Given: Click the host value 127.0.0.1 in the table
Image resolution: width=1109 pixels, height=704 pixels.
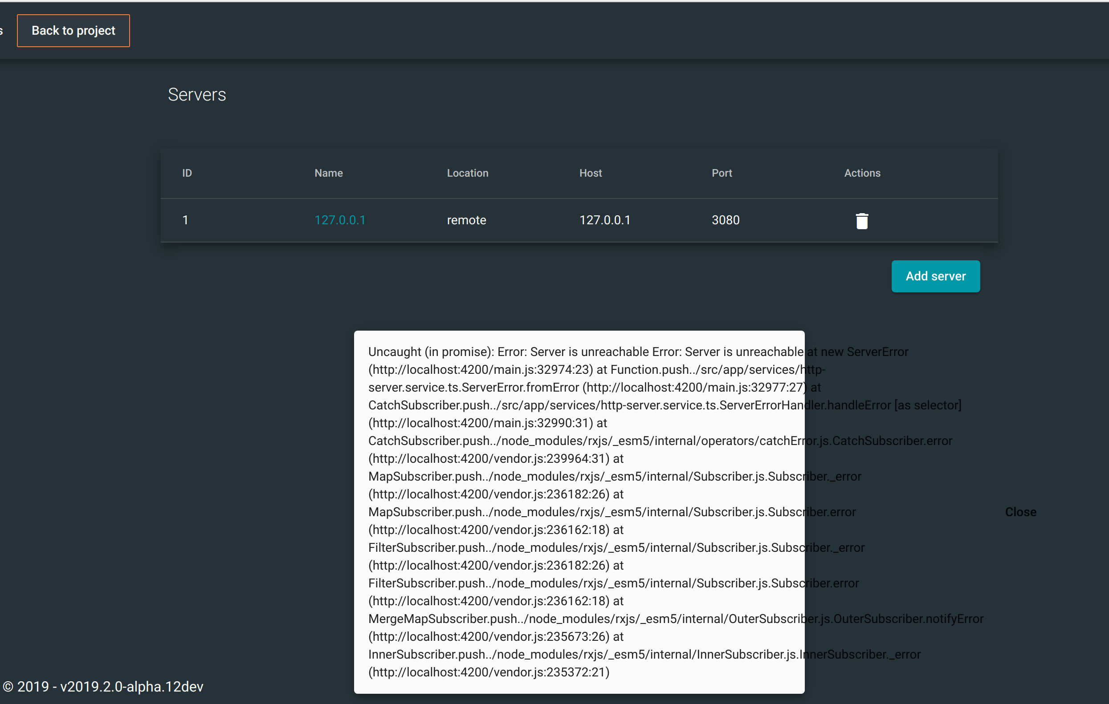Looking at the screenshot, I should 605,220.
